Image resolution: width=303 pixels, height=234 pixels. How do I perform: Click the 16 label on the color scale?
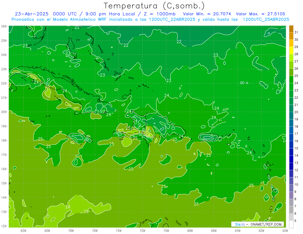click(296, 141)
